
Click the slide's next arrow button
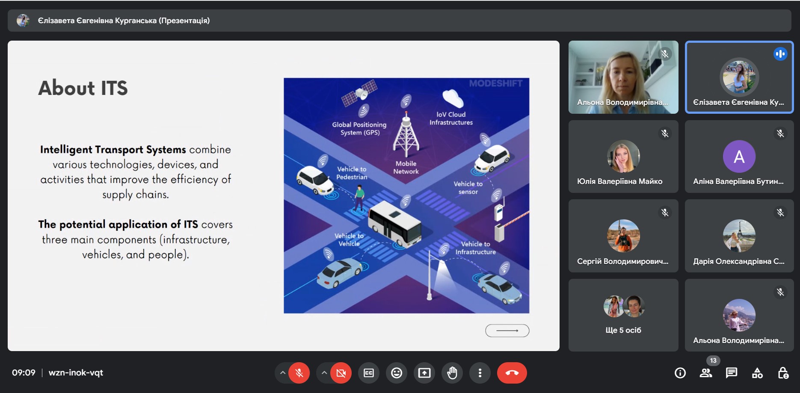click(x=507, y=331)
